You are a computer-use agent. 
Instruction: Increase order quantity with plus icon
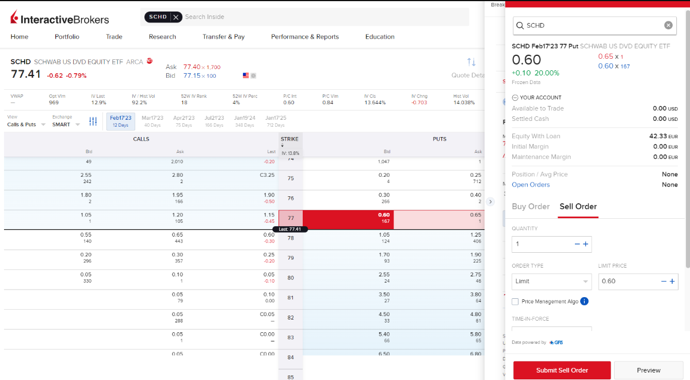click(x=586, y=244)
